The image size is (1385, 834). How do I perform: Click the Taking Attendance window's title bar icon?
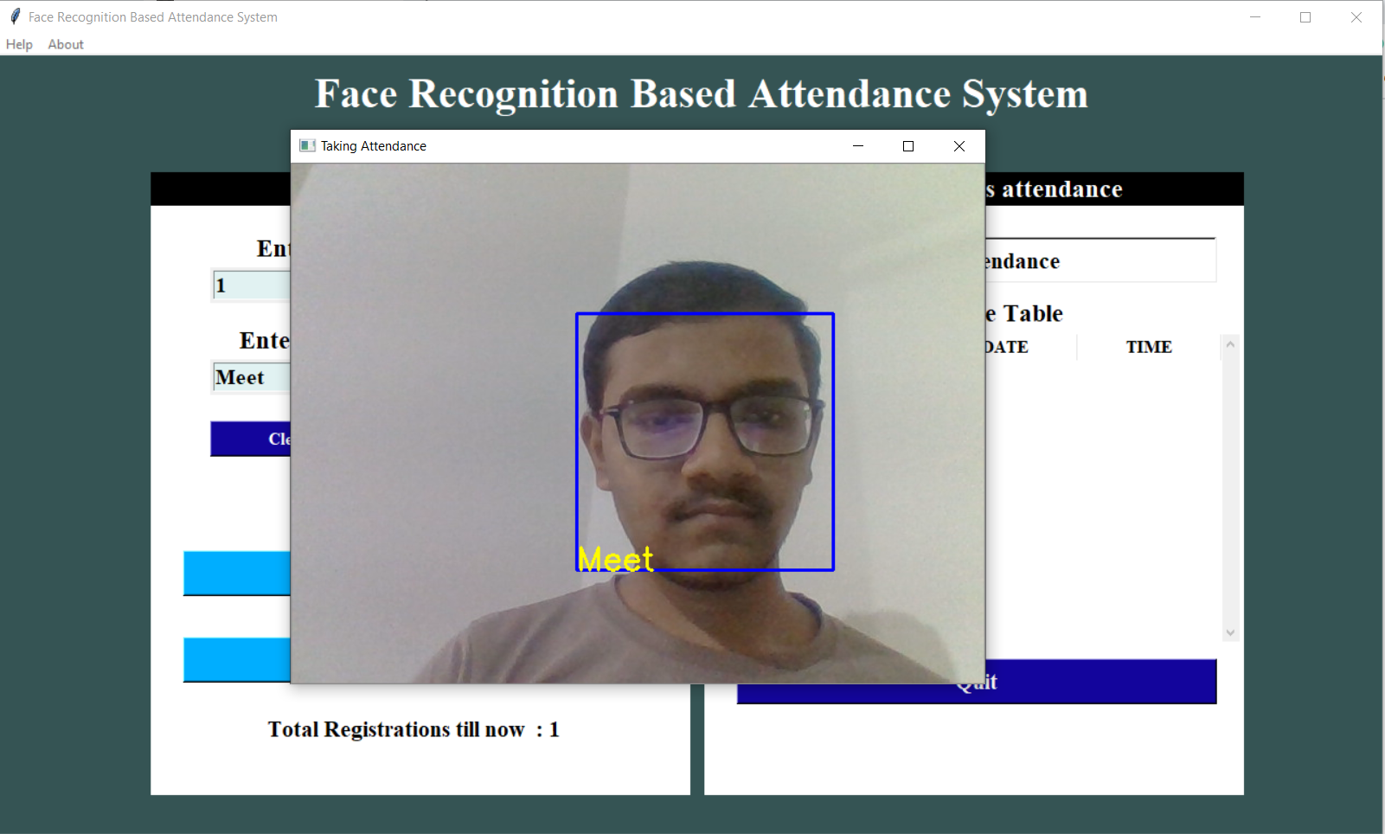point(307,145)
